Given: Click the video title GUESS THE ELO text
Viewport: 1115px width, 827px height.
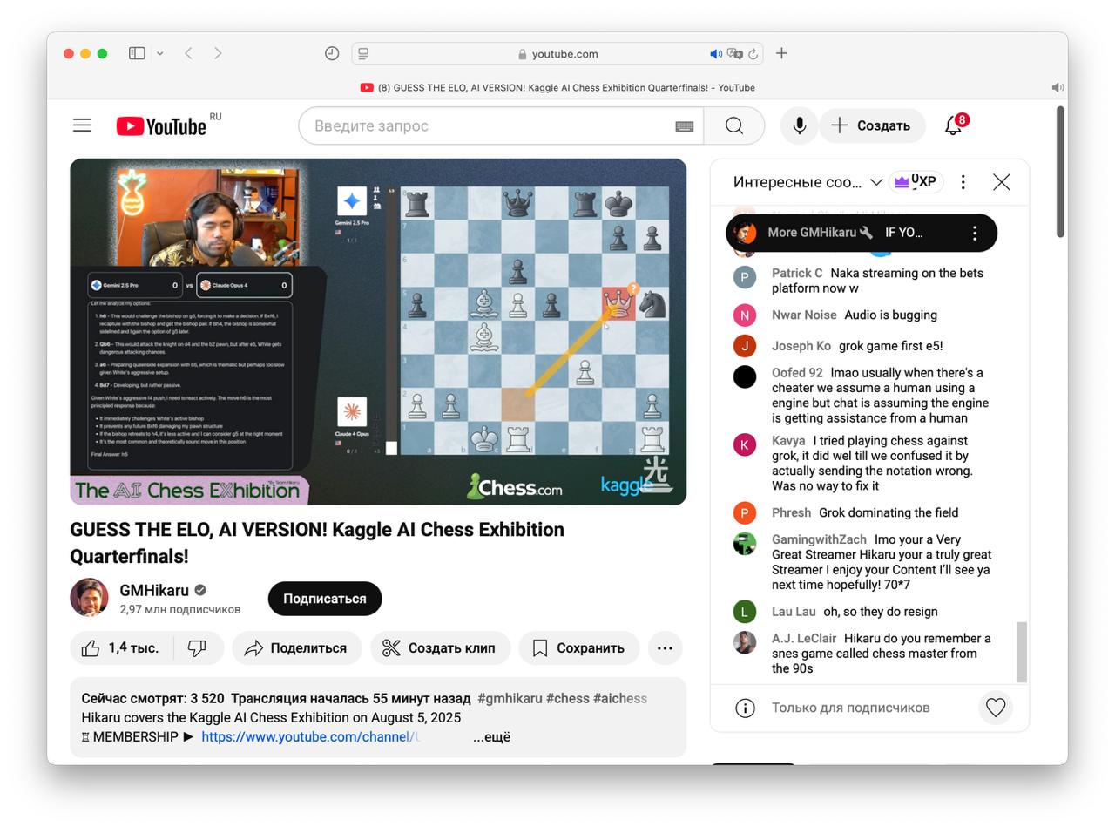Looking at the screenshot, I should click(317, 543).
